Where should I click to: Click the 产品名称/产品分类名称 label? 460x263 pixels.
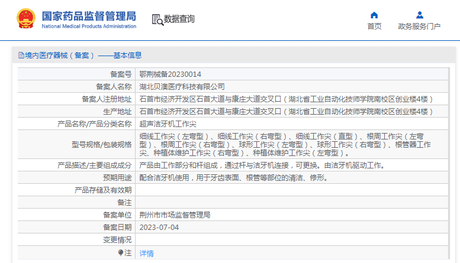(x=95, y=124)
